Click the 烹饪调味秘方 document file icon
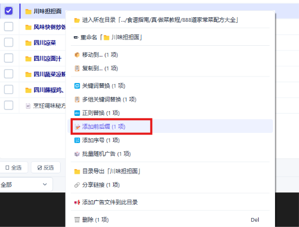The image size is (299, 227). tap(28, 106)
